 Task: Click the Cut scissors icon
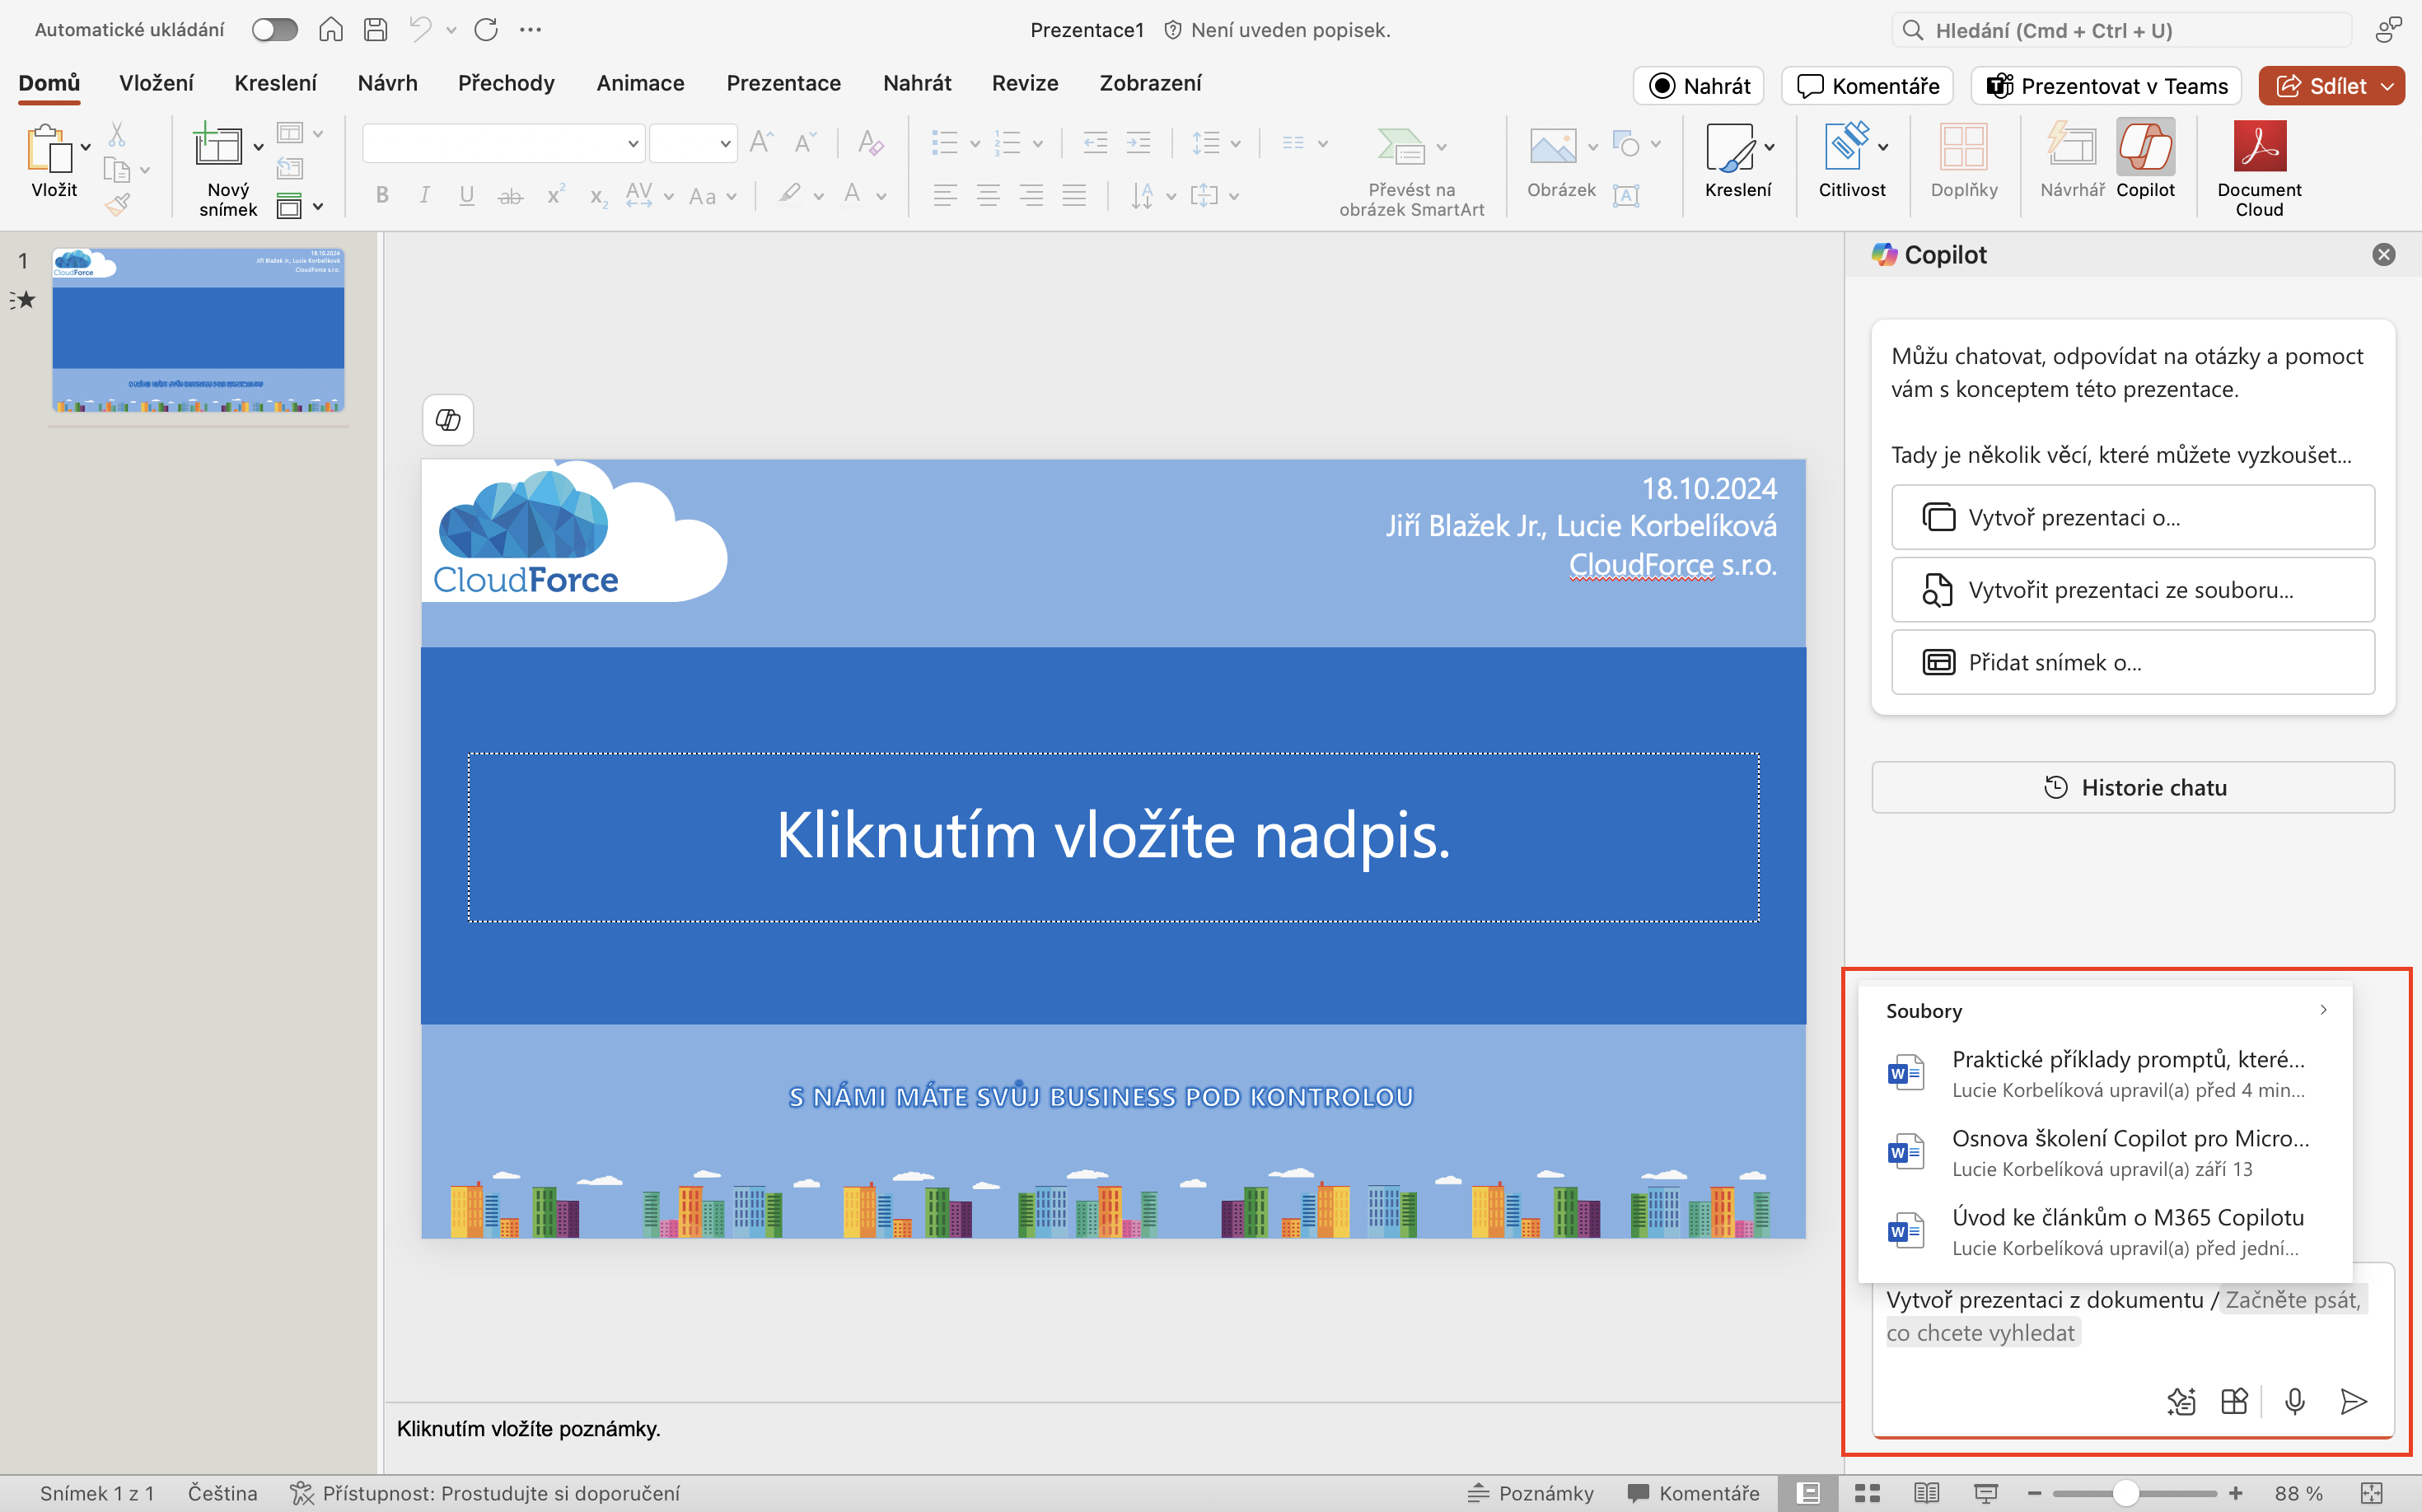click(x=117, y=134)
